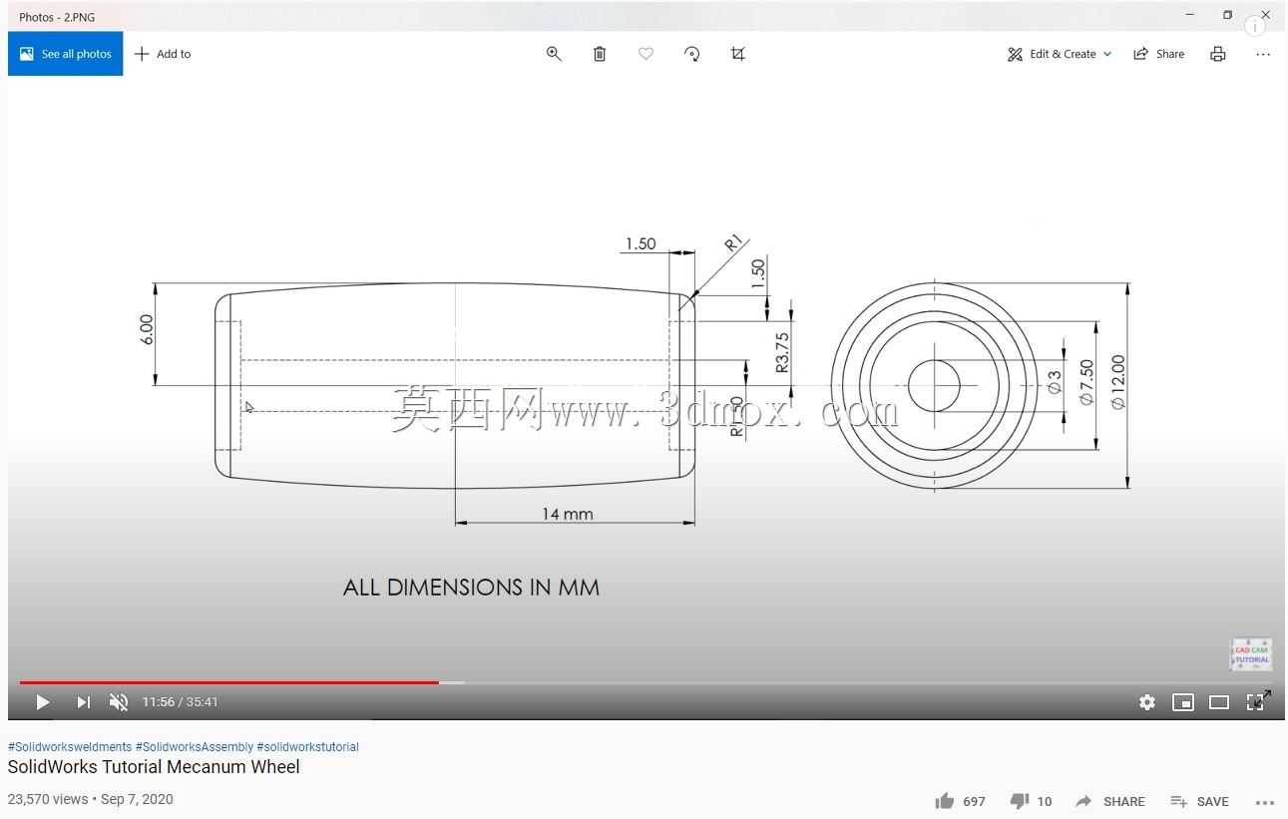Open See all photos view
Screen dimensions: 1288x819
tap(65, 54)
